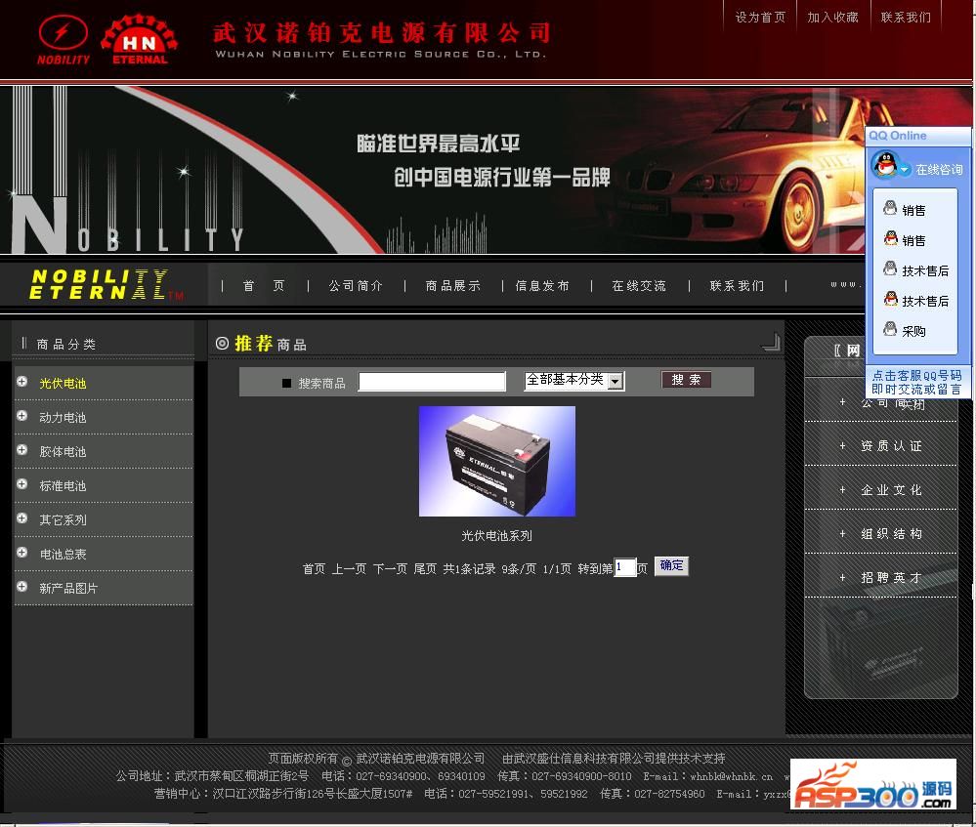
Task: Click the circular 推荐商品 header icon
Action: point(222,343)
